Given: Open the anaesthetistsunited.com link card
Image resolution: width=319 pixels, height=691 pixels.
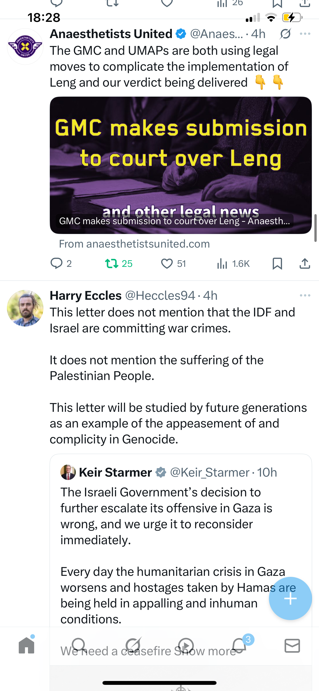Looking at the screenshot, I should (x=181, y=165).
